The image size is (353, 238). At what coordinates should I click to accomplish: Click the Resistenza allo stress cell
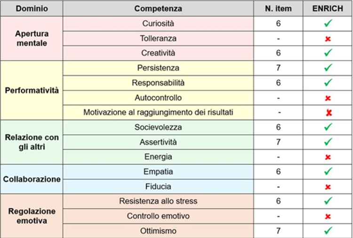[160, 201]
